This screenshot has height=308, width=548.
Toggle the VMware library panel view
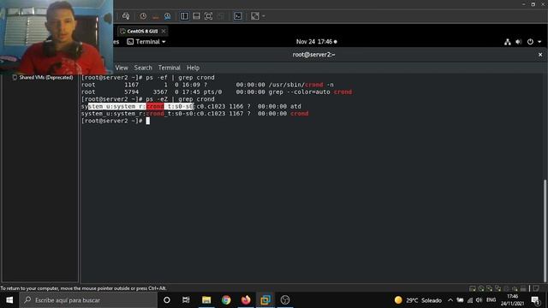184,16
